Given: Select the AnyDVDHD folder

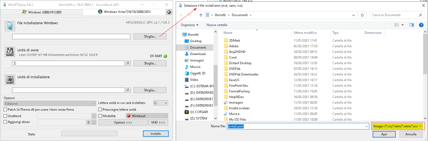Looking at the screenshot, I should (x=237, y=52).
